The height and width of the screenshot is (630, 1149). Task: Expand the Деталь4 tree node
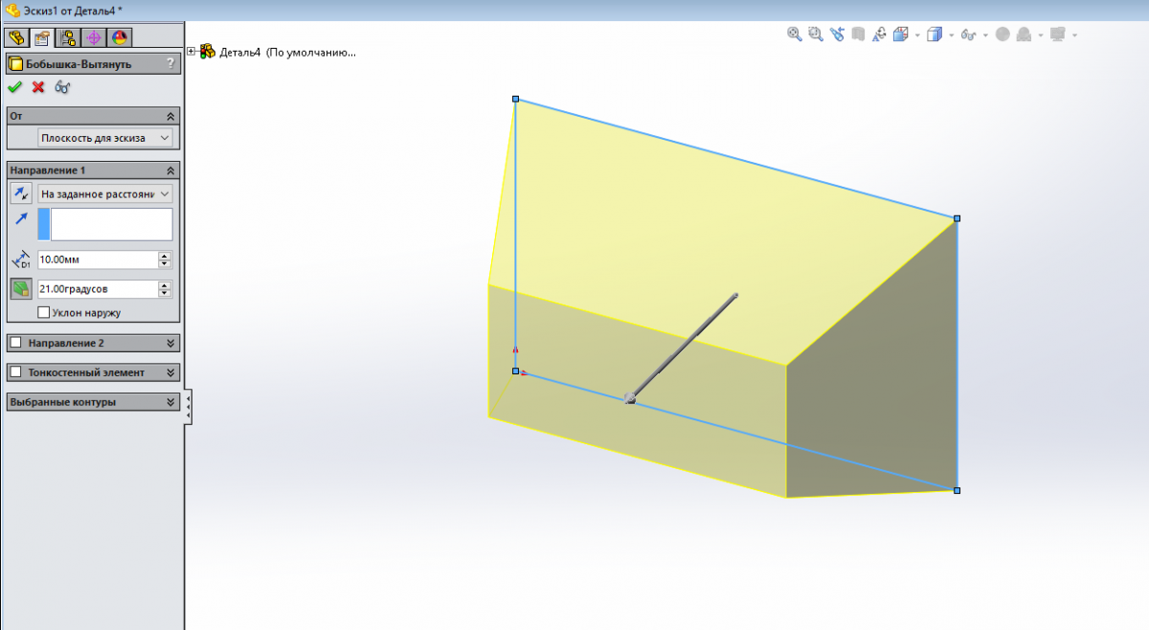[x=191, y=53]
